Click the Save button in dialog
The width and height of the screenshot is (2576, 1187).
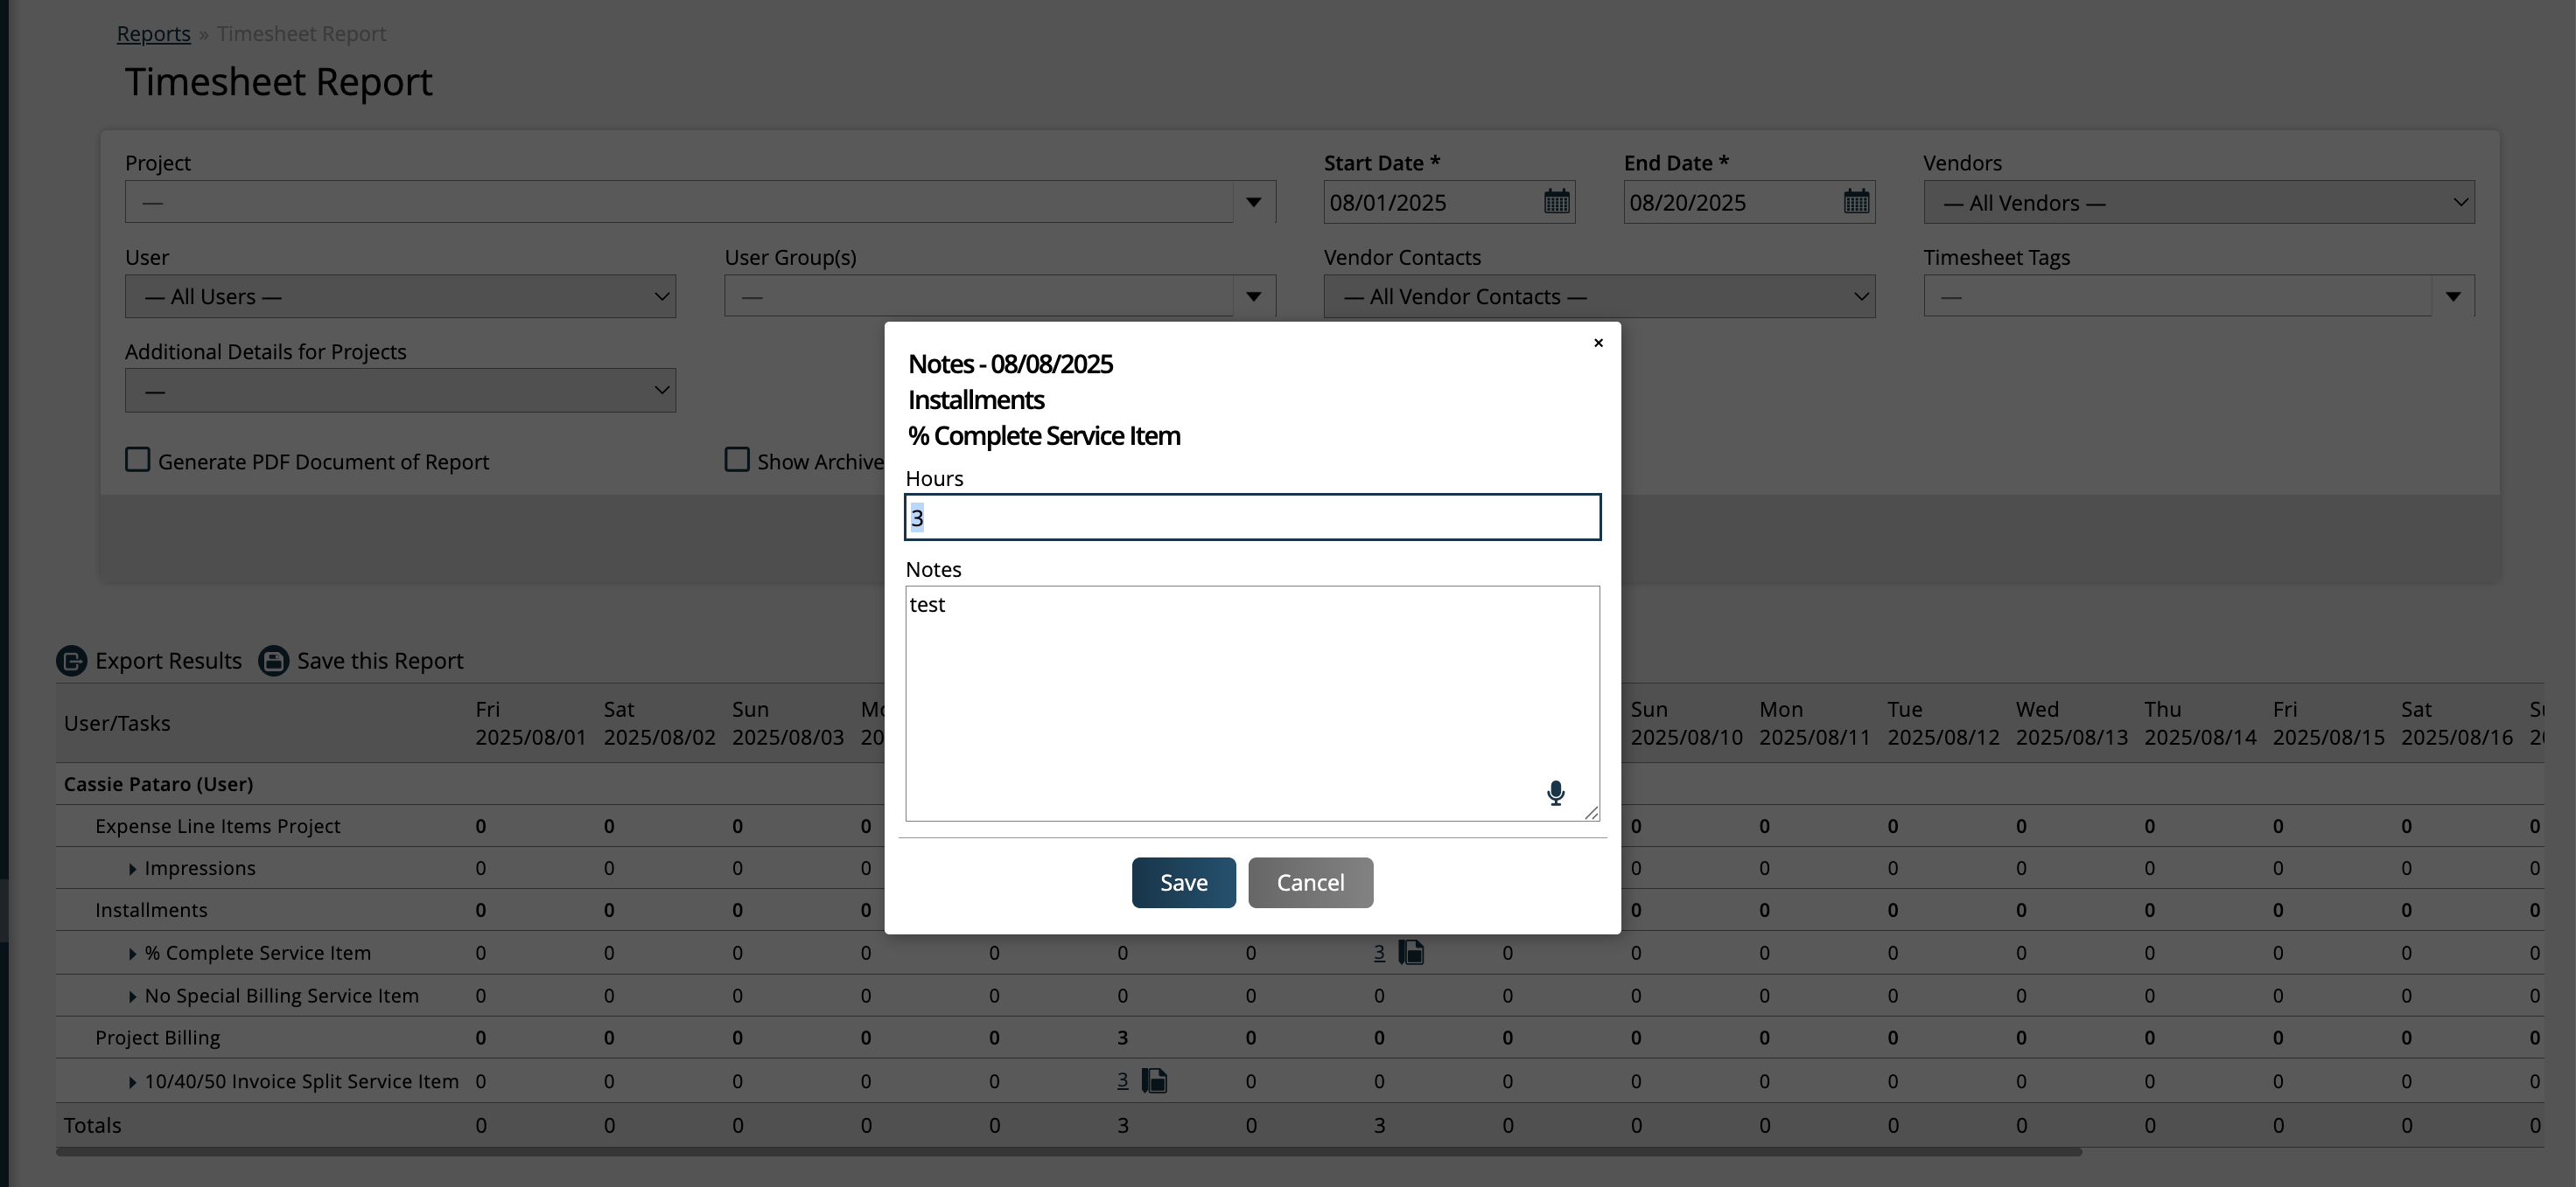(x=1183, y=882)
